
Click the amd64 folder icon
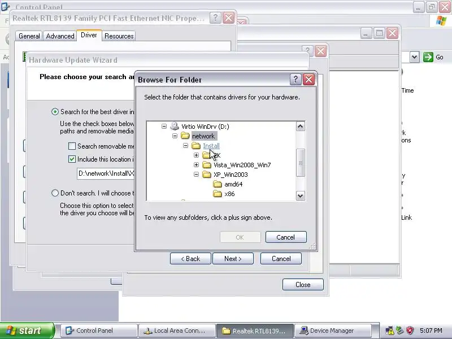218,184
